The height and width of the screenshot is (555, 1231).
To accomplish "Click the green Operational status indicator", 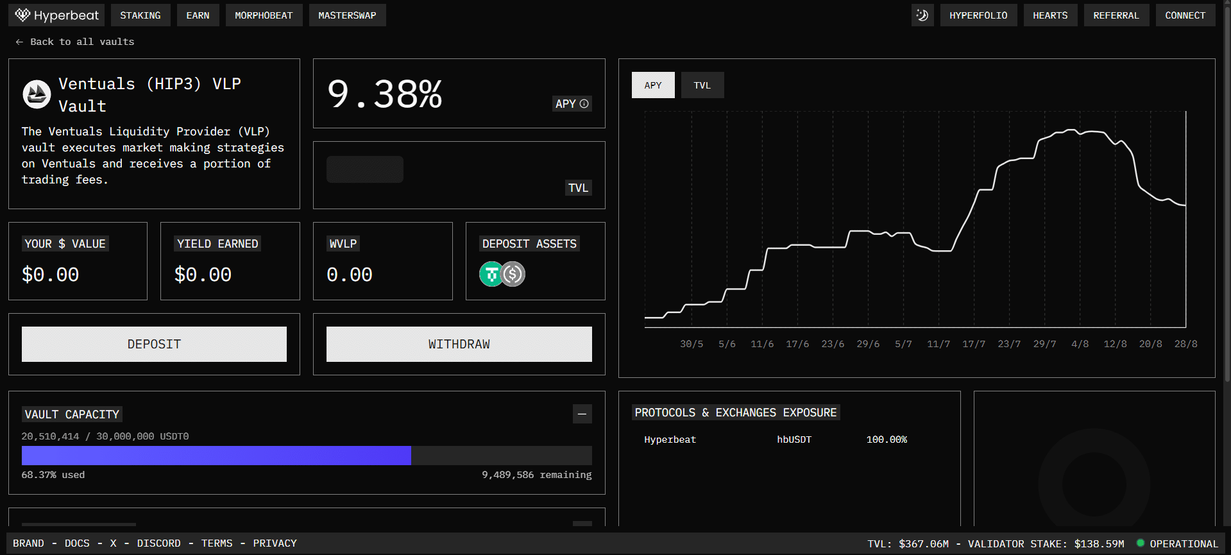I will coord(1141,543).
